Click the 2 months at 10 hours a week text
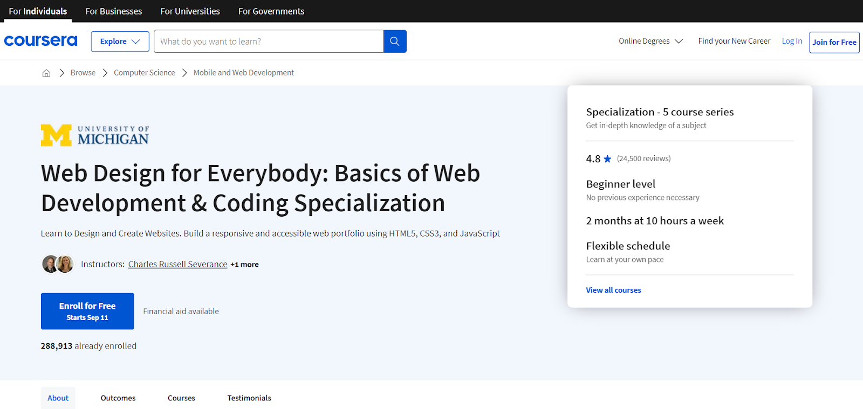863x409 pixels. click(655, 221)
